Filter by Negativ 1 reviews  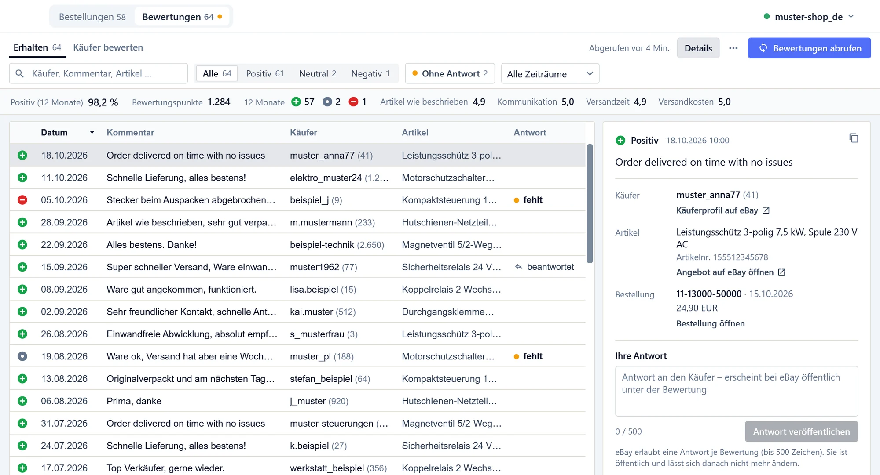point(370,73)
